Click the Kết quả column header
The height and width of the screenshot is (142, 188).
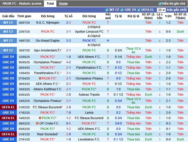click(x=108, y=16)
